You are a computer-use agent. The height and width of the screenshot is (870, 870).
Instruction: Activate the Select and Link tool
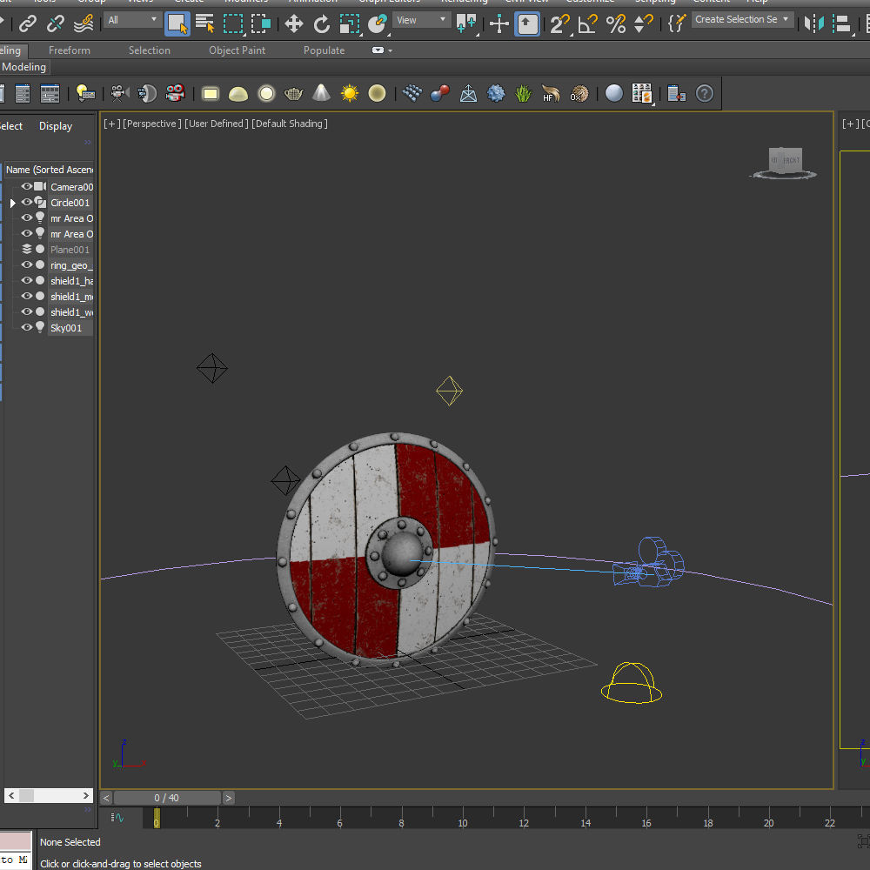point(27,23)
